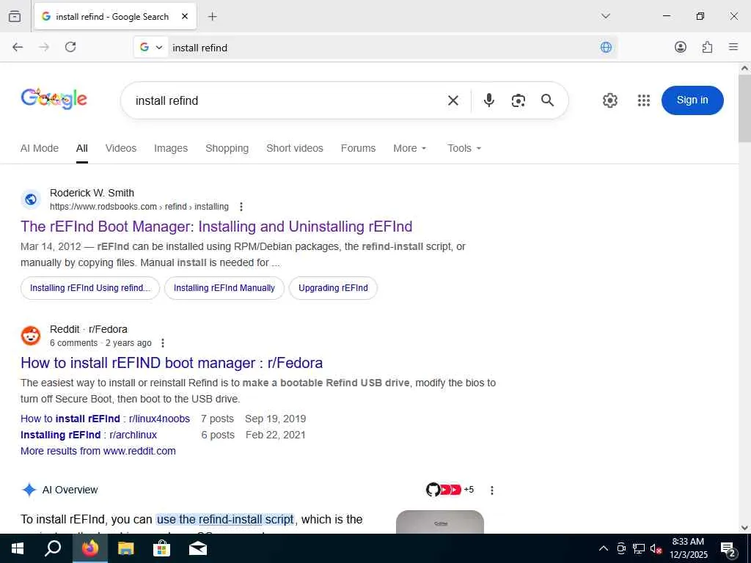Open the 'Upgrading rEFInd' chip

pyautogui.click(x=333, y=287)
